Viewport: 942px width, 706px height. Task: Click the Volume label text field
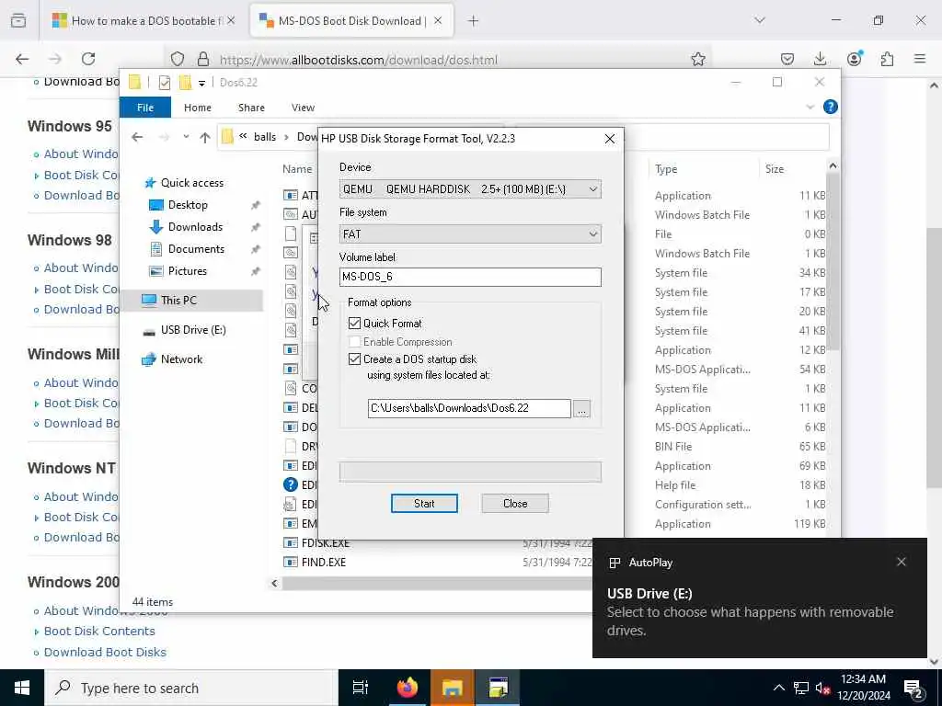pos(470,277)
